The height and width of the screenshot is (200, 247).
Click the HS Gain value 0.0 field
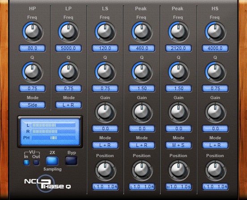point(215,129)
